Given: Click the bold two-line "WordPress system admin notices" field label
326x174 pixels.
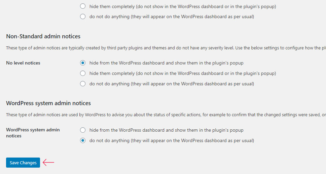Looking at the screenshot, I should (x=33, y=133).
